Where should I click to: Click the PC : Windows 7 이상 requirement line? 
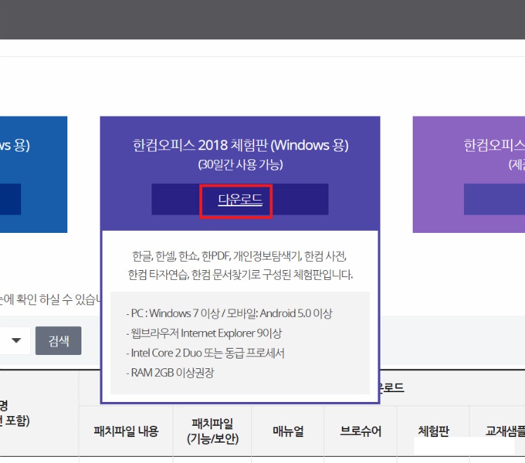coord(229,314)
